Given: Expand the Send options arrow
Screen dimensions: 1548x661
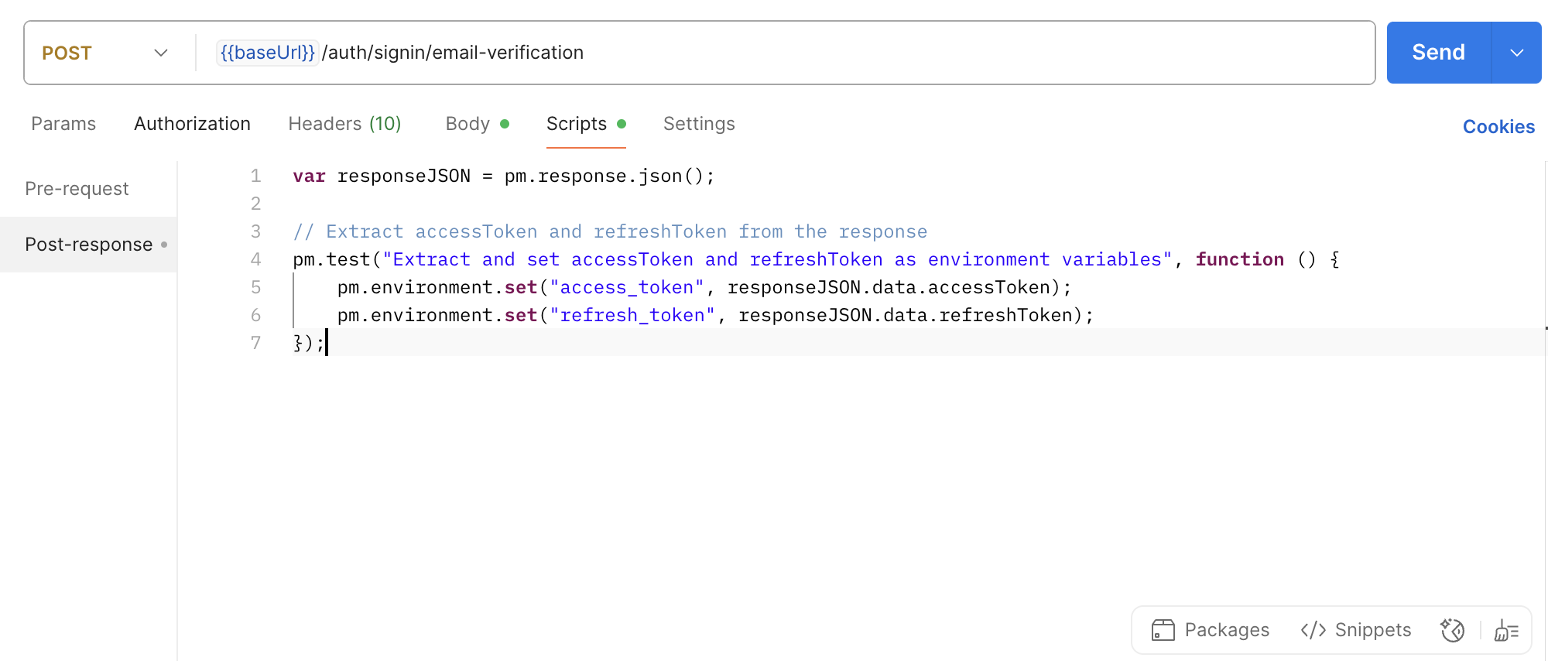Looking at the screenshot, I should click(x=1516, y=53).
